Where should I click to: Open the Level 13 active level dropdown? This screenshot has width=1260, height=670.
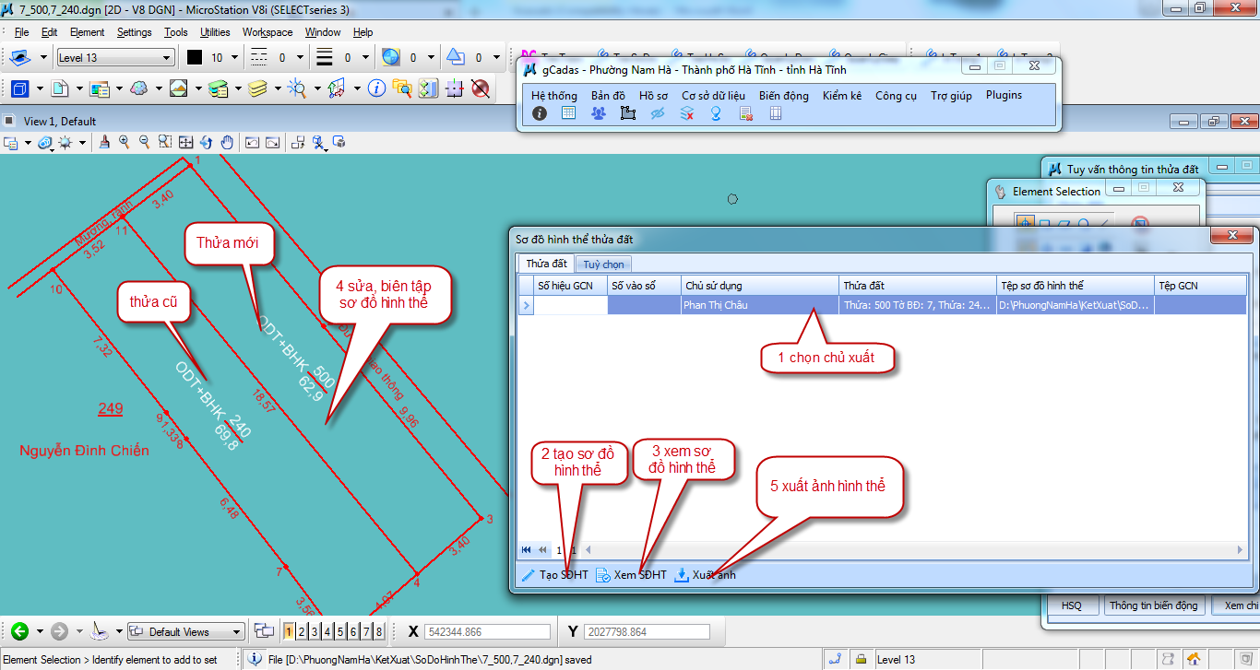[x=115, y=58]
